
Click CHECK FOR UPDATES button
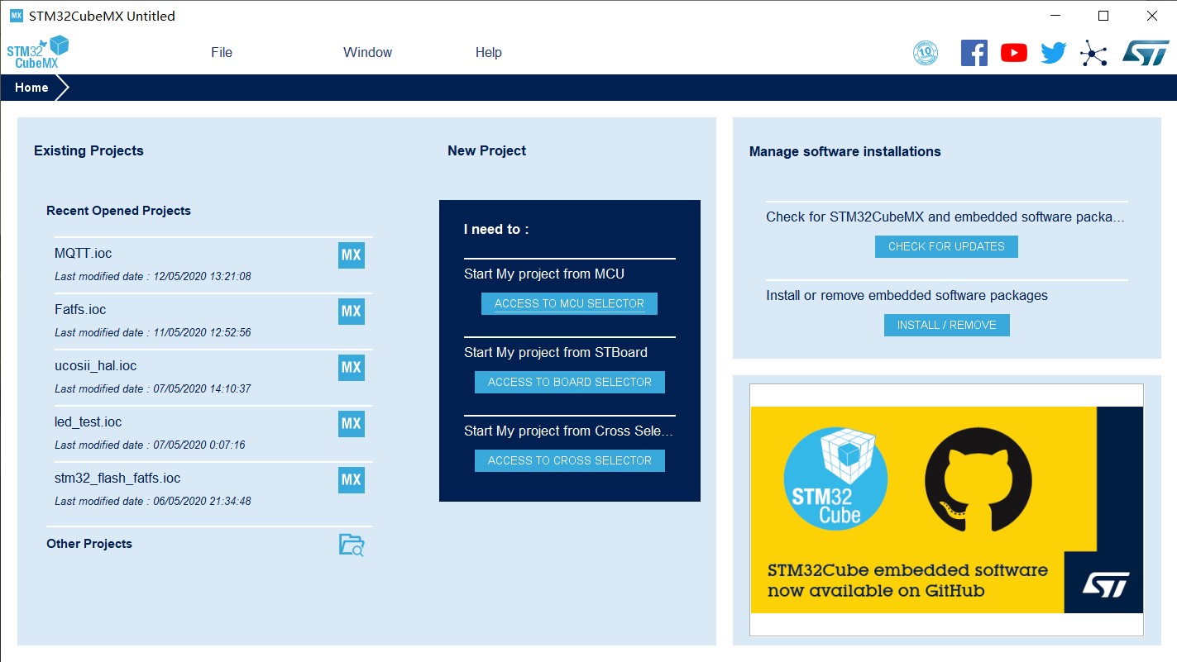coord(946,246)
